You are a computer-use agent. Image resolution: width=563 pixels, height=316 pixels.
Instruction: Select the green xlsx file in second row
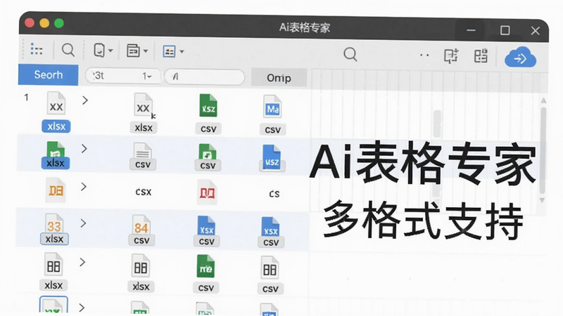coord(56,154)
